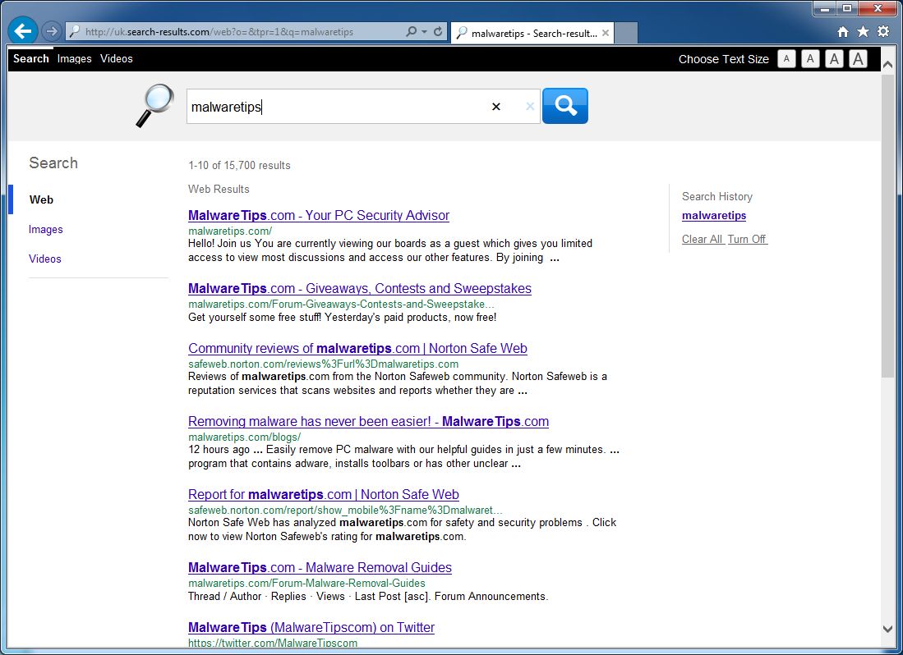Click the vertical scrollbar thumb
903x655 pixels.
887,226
